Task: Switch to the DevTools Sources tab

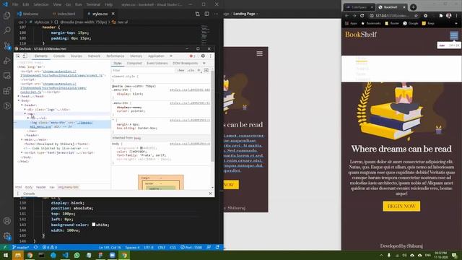Action: pos(77,56)
